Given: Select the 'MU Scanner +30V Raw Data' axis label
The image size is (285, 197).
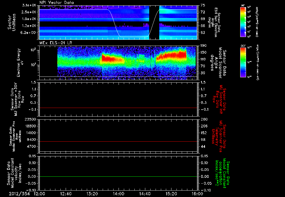Looking at the screenshot, I should [x=17, y=99].
